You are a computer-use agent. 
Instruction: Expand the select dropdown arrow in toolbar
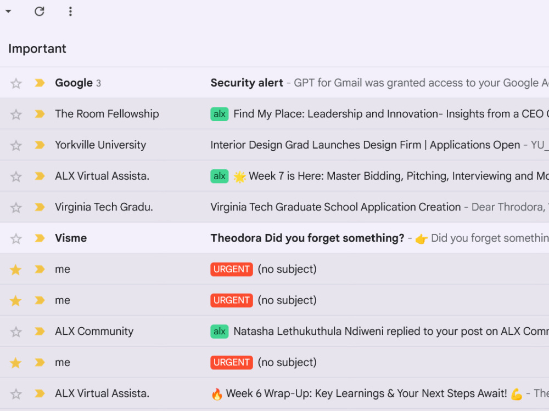8,12
